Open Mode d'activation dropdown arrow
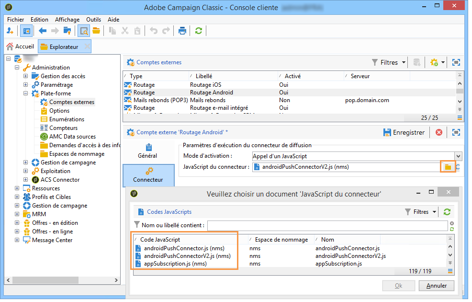This screenshot has height=302, width=472. pos(458,156)
